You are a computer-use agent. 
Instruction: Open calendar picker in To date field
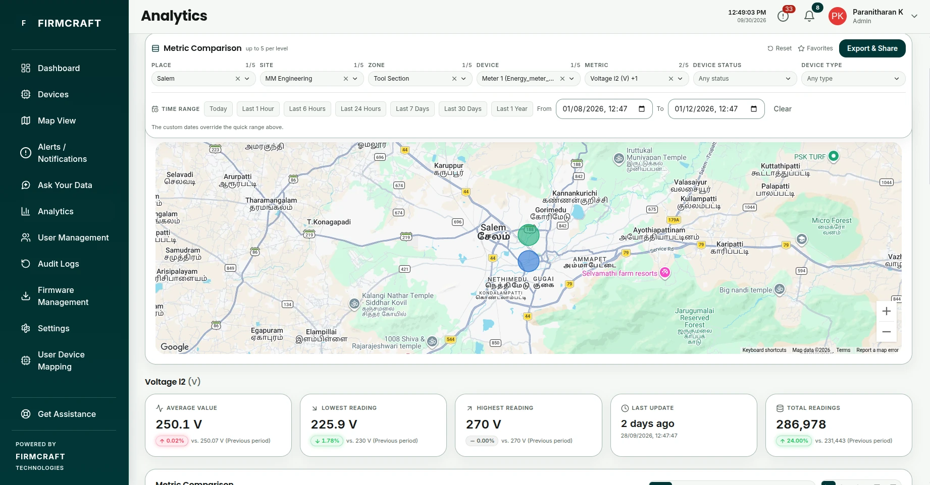coord(754,109)
